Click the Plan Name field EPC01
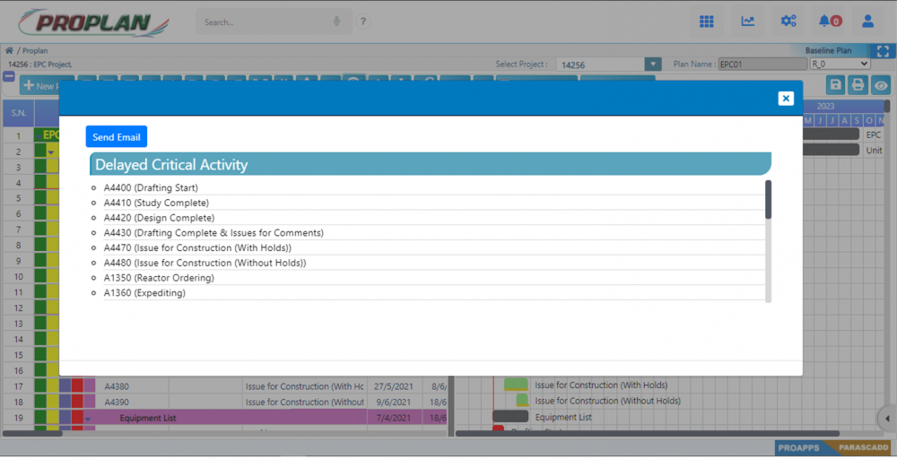The height and width of the screenshot is (459, 897). pos(762,64)
